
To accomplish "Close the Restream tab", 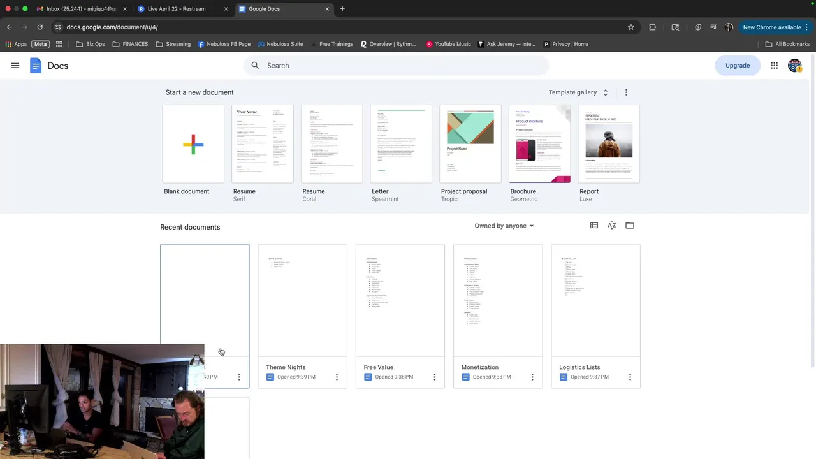I will coord(226,9).
